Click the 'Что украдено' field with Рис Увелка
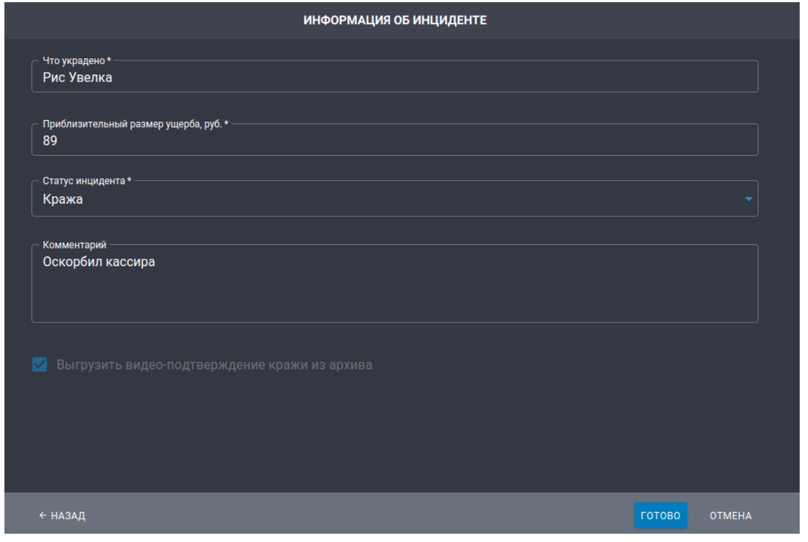 [395, 76]
